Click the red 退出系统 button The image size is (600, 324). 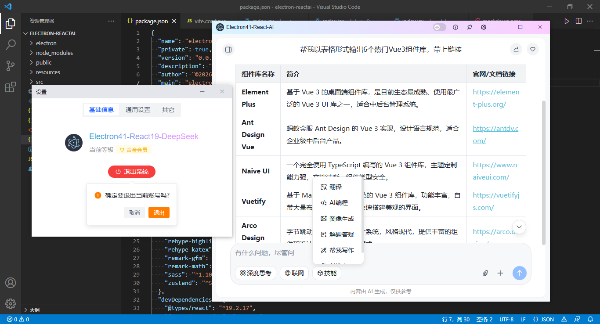click(x=132, y=172)
